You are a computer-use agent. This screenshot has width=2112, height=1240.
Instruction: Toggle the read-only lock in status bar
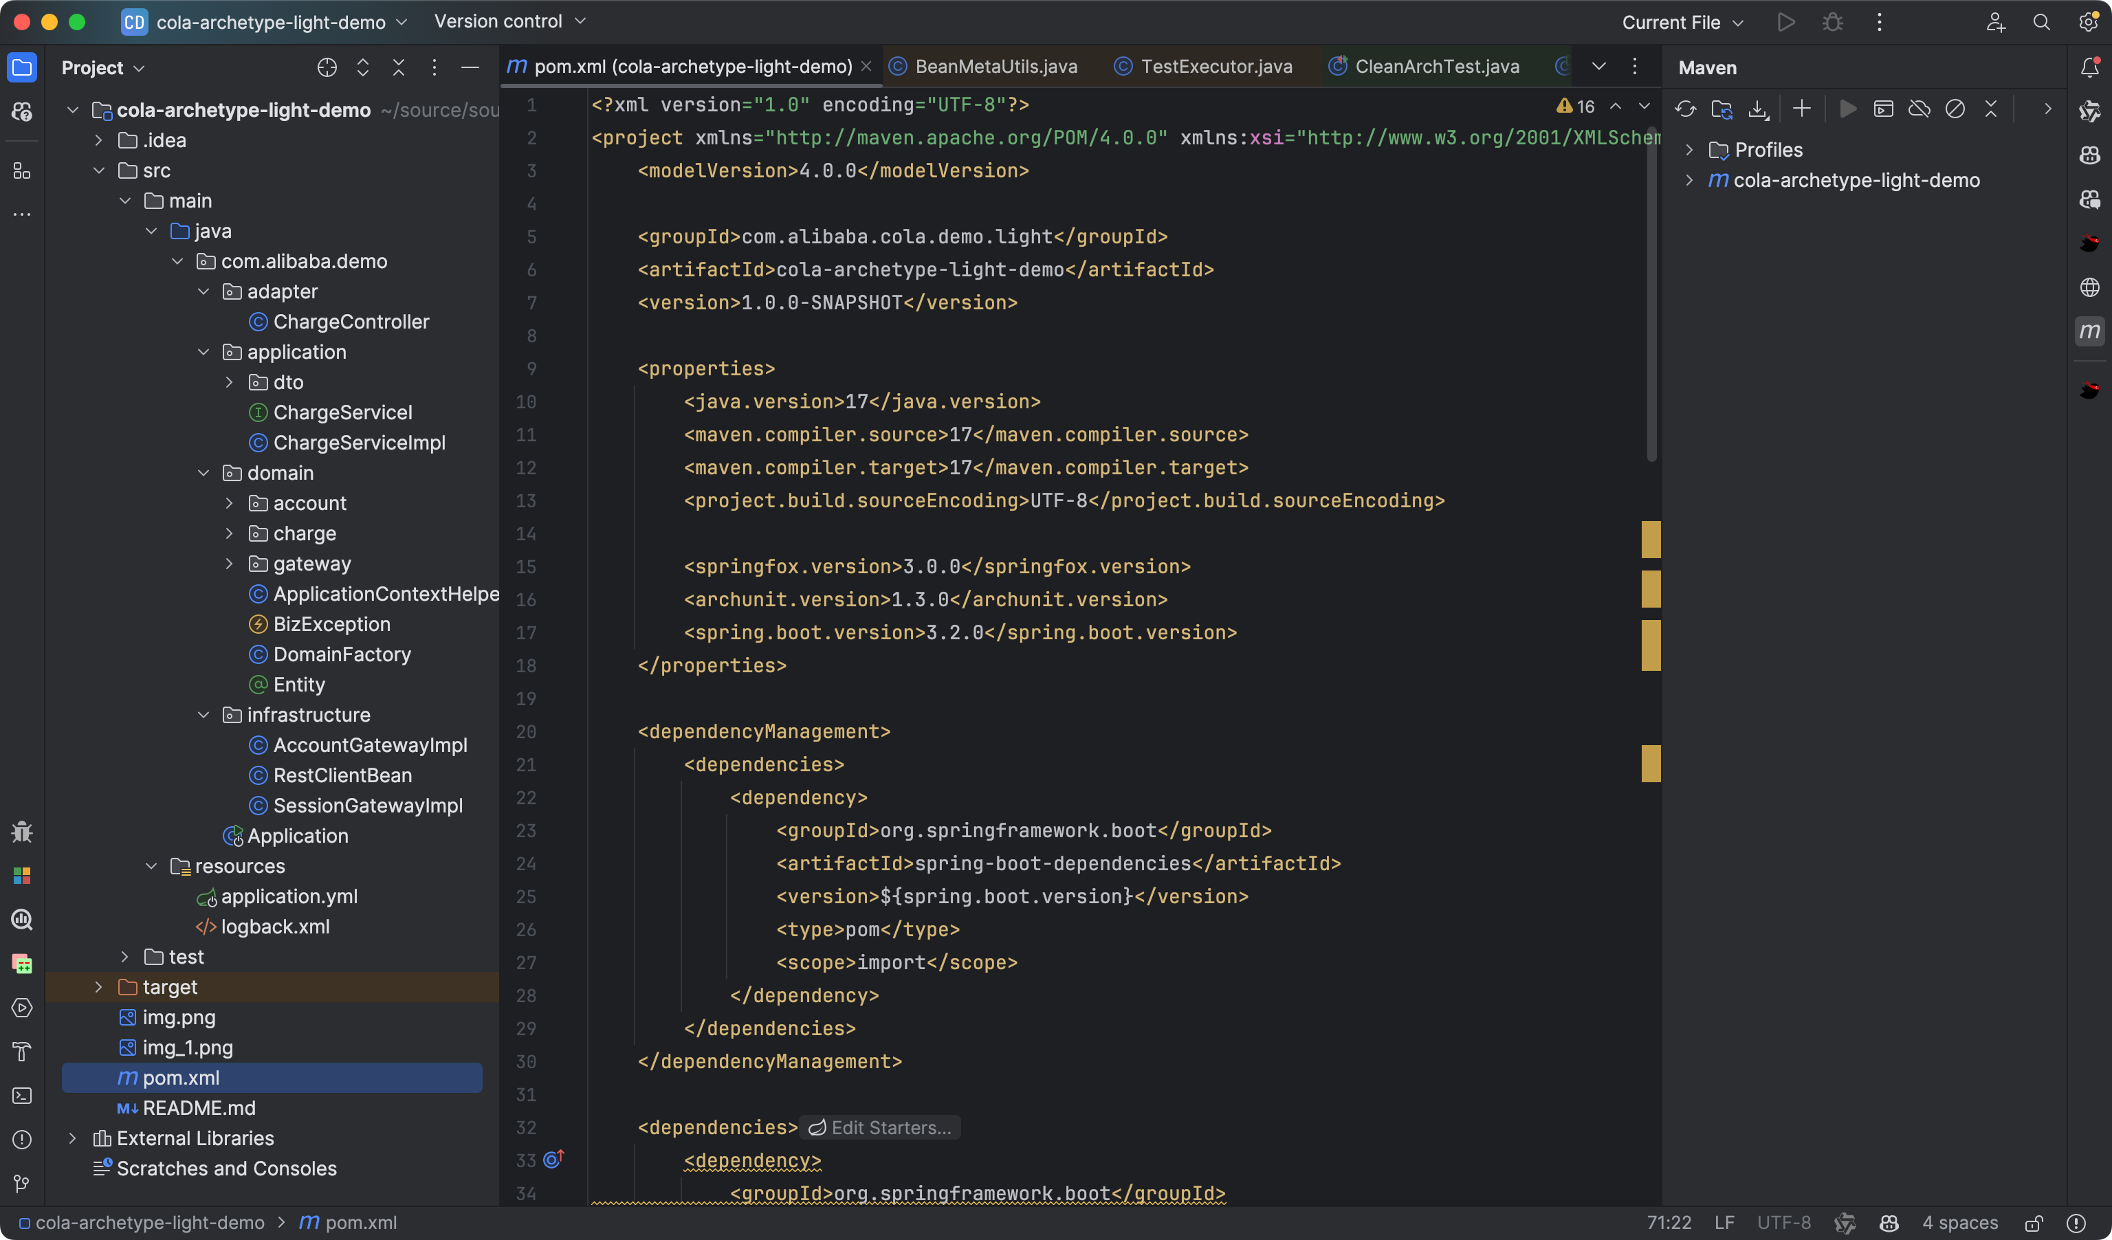[2033, 1224]
